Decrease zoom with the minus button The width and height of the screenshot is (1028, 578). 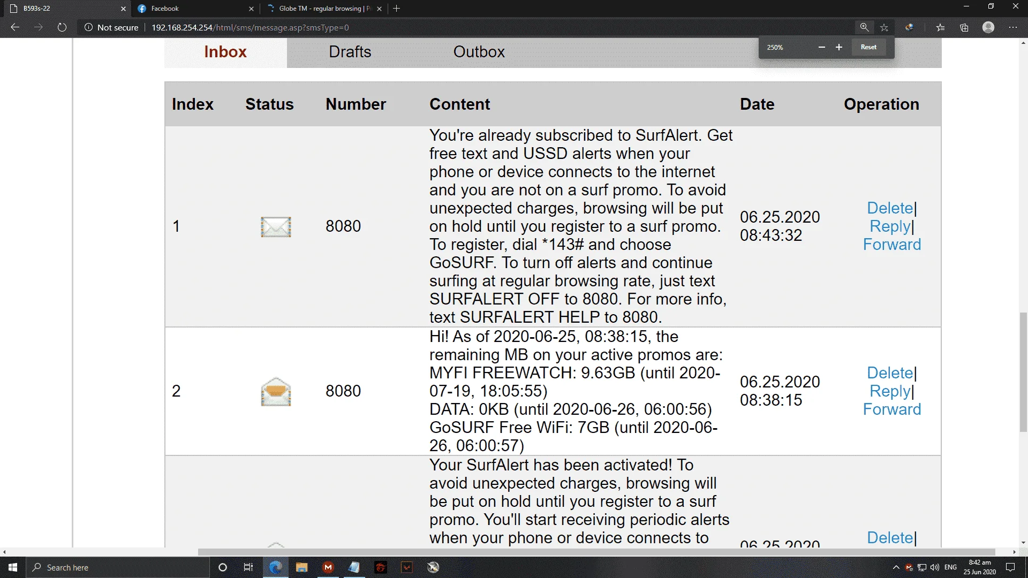[821, 47]
